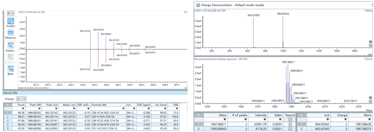Viewport: 374px width, 132px height.
Task: Zoom out on the top deconvolution spectrum
Action: [371, 45]
